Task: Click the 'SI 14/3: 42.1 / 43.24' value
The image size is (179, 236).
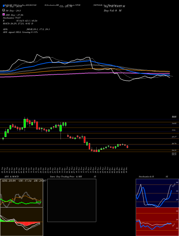Action: (27, 21)
